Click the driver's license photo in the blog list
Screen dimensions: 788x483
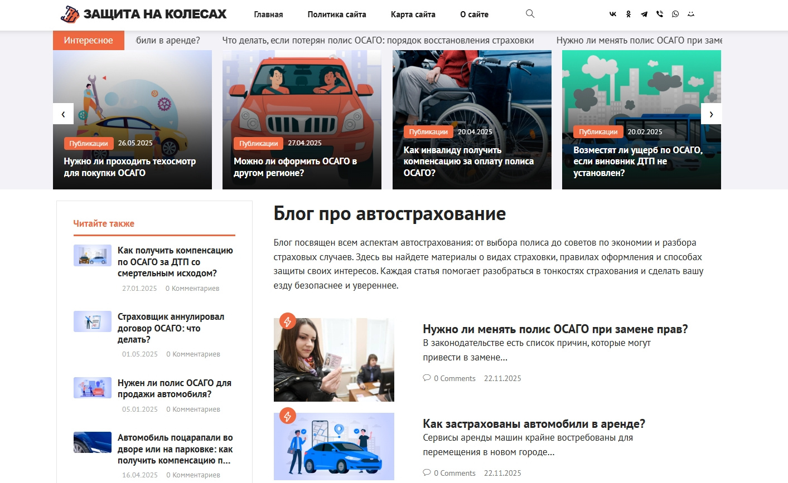[334, 360]
